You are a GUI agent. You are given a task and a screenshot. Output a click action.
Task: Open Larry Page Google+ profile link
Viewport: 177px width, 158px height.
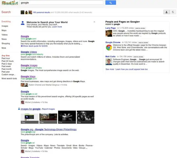point(111,28)
